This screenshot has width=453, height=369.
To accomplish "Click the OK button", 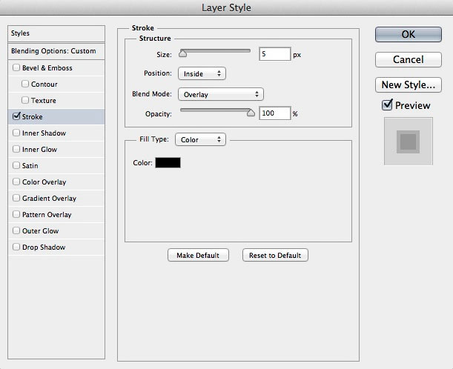I will click(x=409, y=34).
